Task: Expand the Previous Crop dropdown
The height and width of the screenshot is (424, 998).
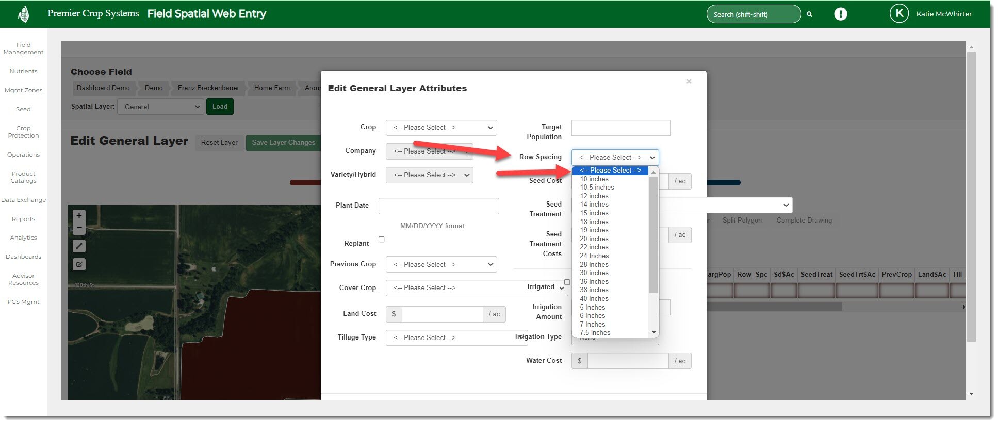Action: [441, 265]
